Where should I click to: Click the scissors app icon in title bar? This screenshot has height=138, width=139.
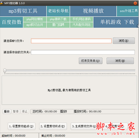tap(1, 3)
